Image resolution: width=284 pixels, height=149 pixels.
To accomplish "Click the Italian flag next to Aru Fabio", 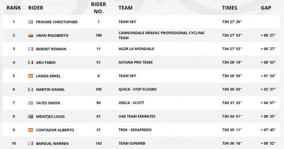I will 30,63.
